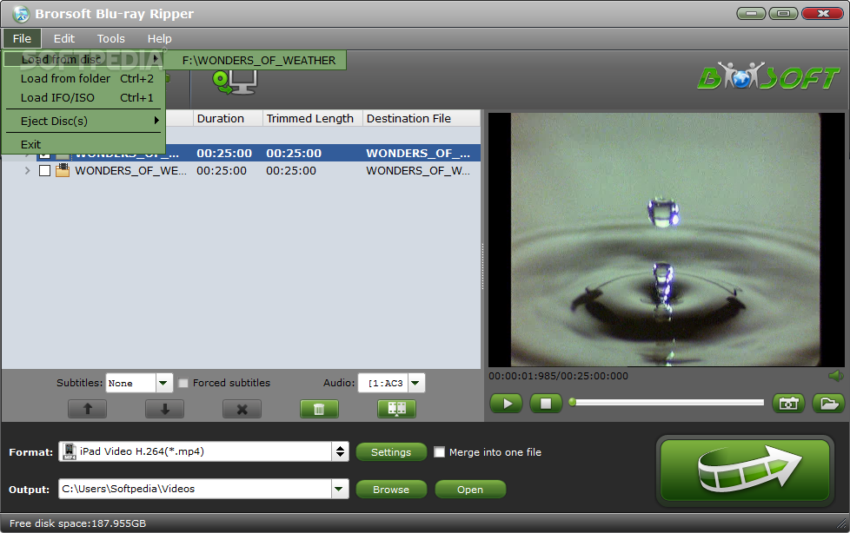
Task: Click the video preview image
Action: (x=667, y=240)
